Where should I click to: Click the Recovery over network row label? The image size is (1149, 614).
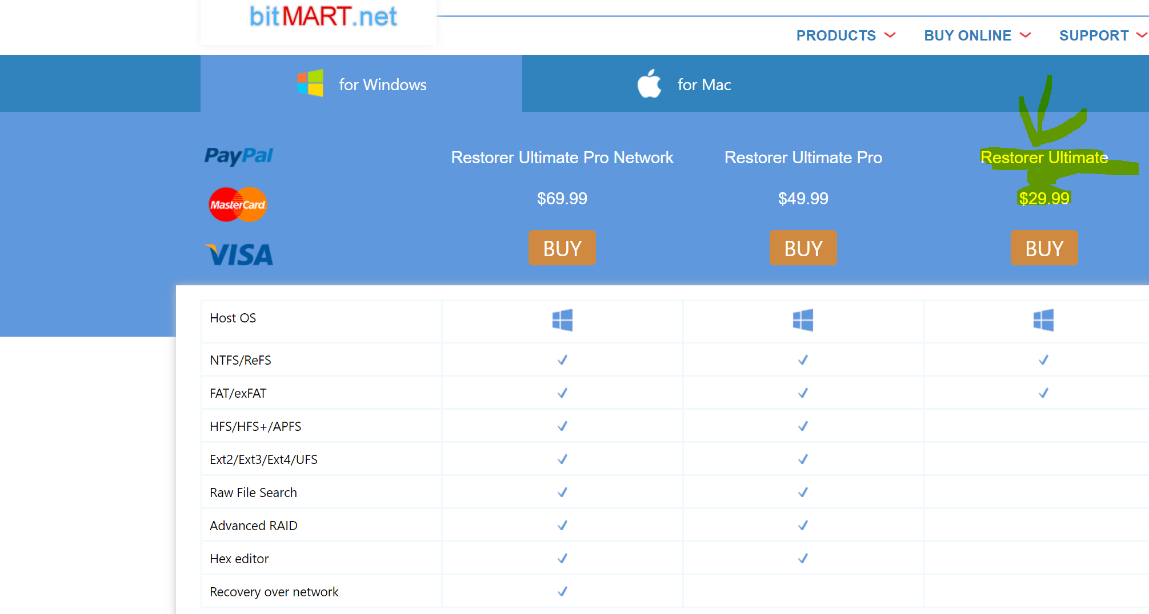click(274, 592)
